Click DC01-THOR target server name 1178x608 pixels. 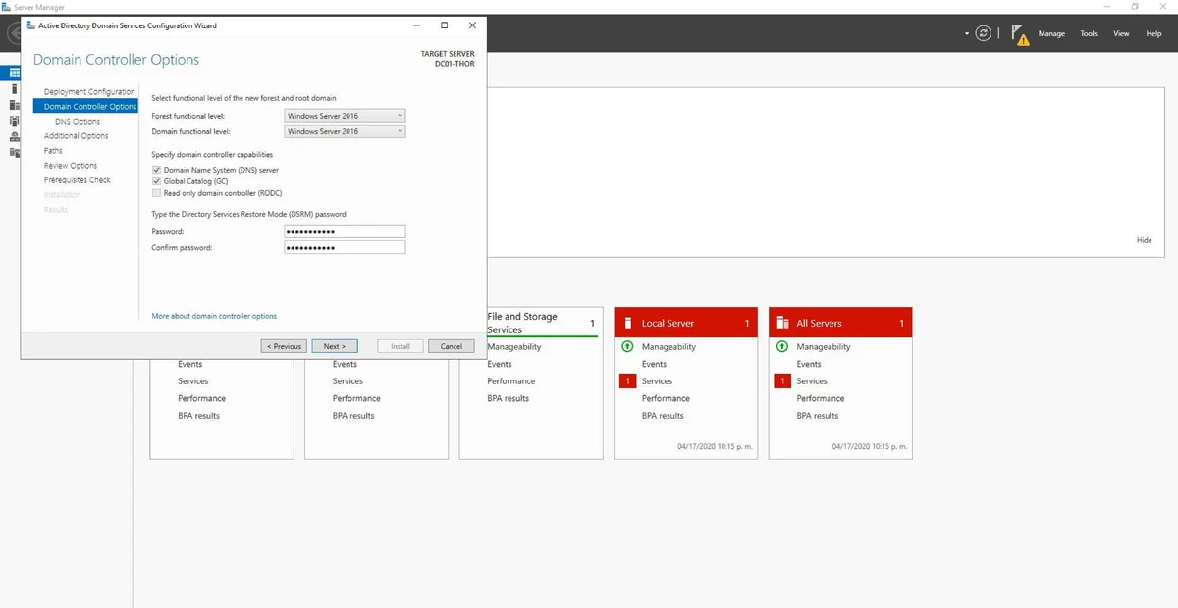(x=455, y=64)
